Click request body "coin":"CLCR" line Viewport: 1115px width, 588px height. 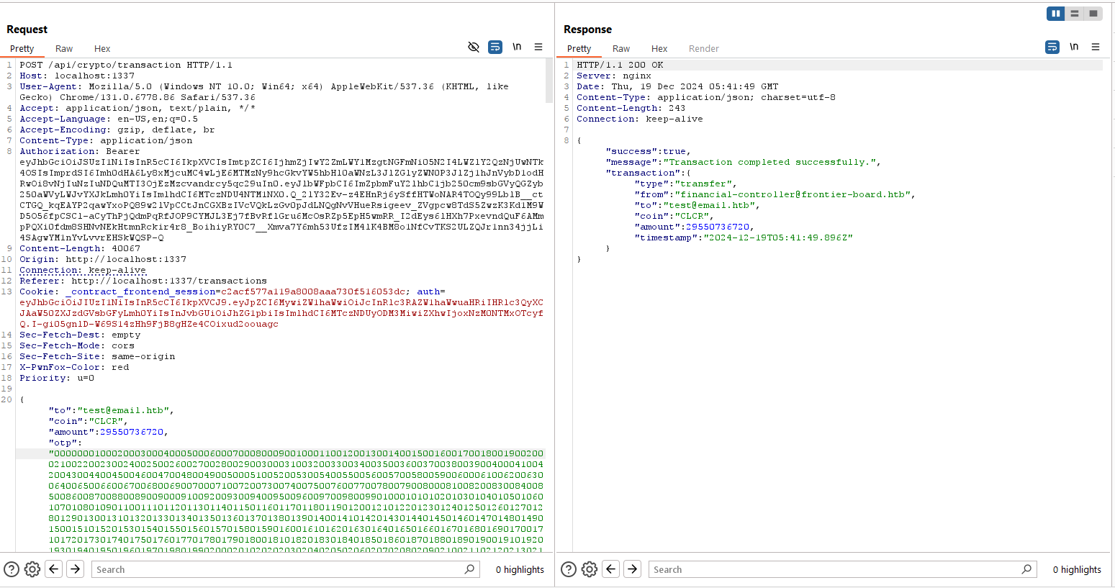tap(89, 421)
